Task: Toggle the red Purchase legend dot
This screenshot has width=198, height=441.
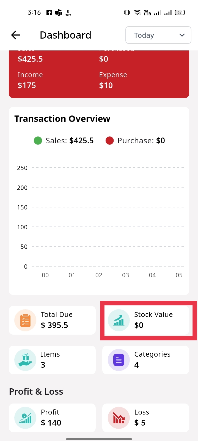Action: [110, 141]
